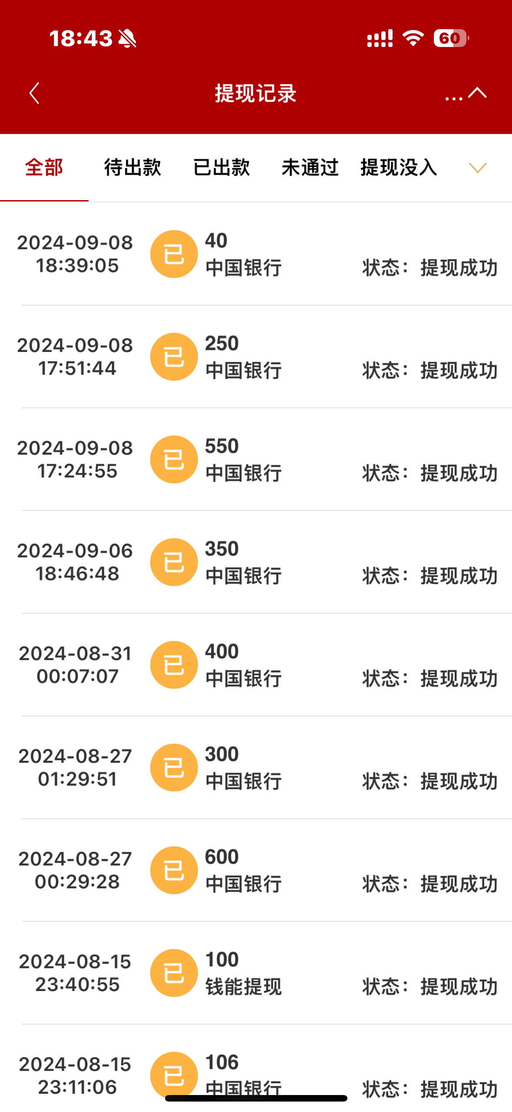Collapse the header using the up chevron
512x1112 pixels.
coord(477,92)
